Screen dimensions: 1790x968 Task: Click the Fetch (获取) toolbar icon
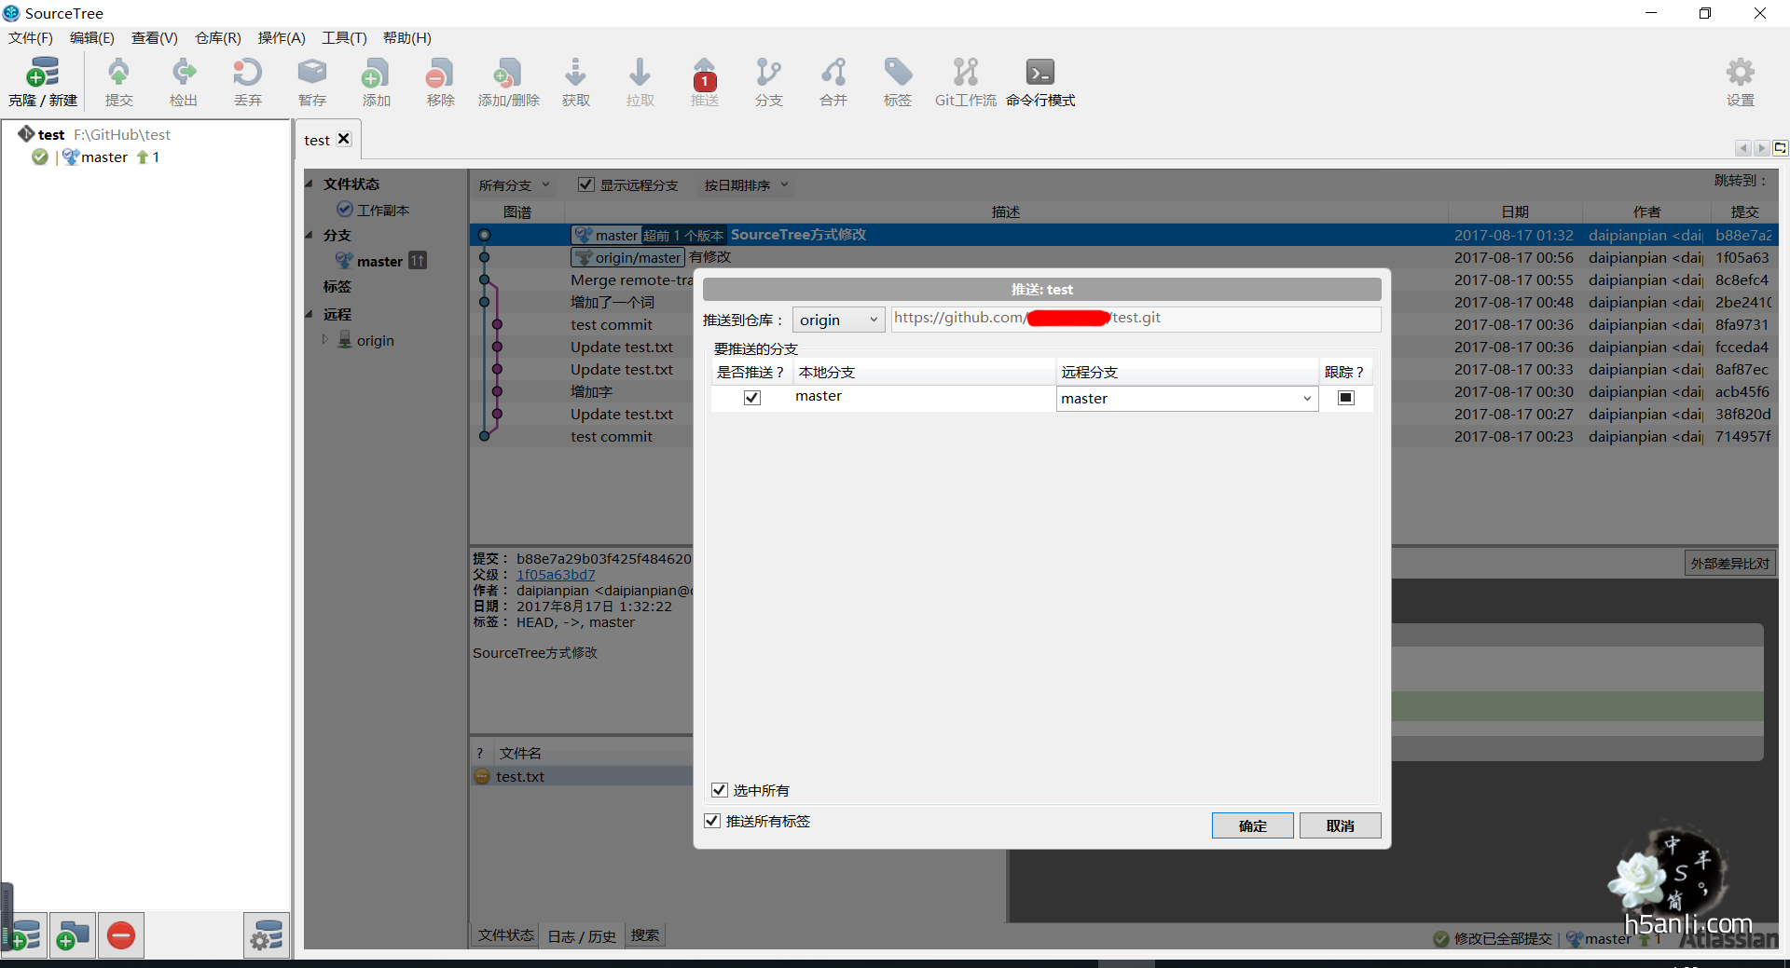pyautogui.click(x=576, y=81)
